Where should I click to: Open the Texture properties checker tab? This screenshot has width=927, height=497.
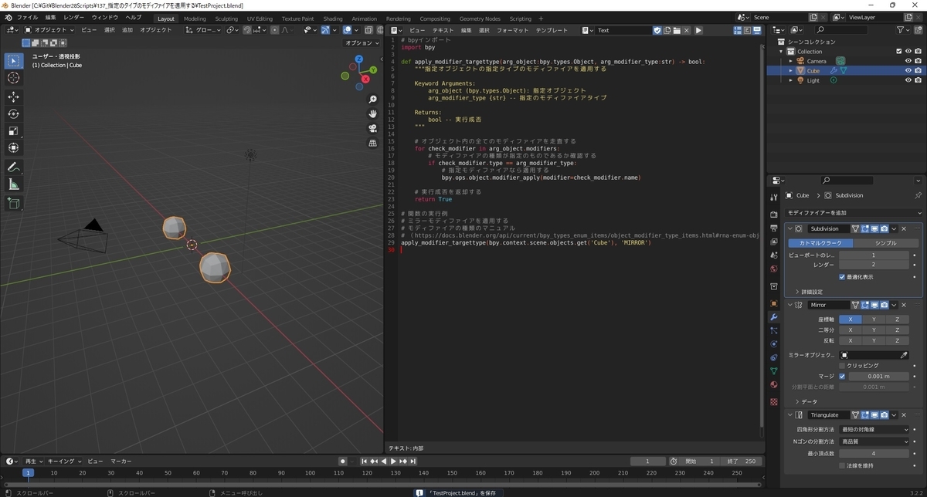pyautogui.click(x=773, y=402)
